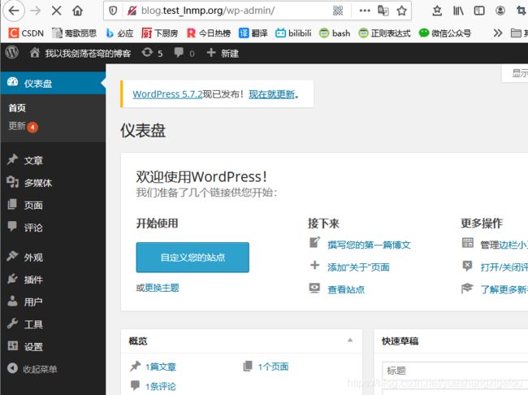
Task: Click 现在就更新 link
Action: pyautogui.click(x=272, y=94)
